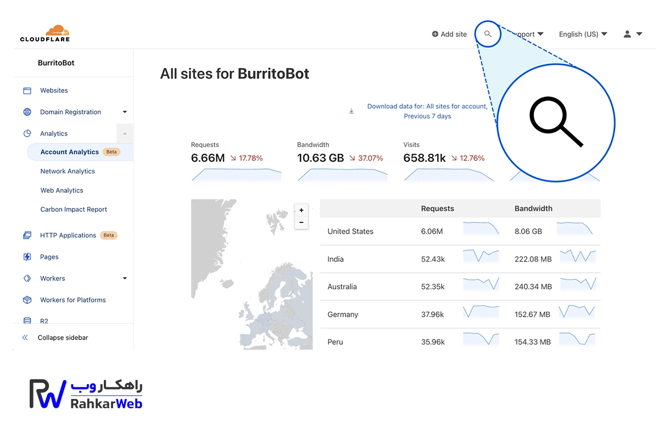Image resolution: width=659 pixels, height=439 pixels.
Task: Zoom in on the map
Action: point(301,210)
